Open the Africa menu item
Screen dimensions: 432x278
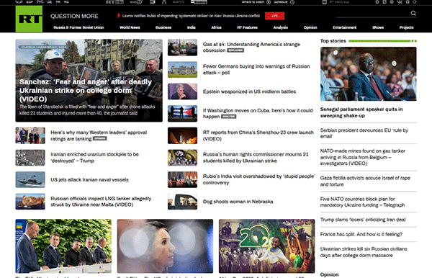(x=216, y=27)
